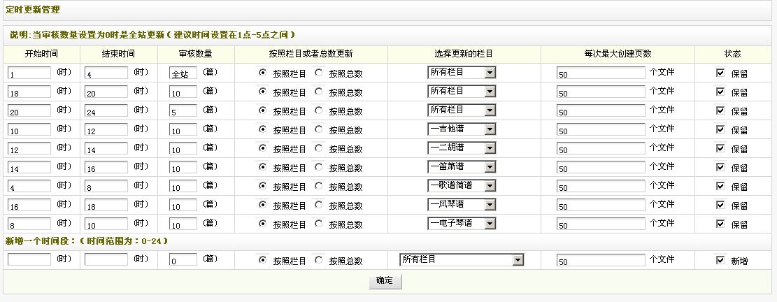
Task: Select 按照栏目 radio for the 一电子琴谱 row
Action: pyautogui.click(x=263, y=223)
